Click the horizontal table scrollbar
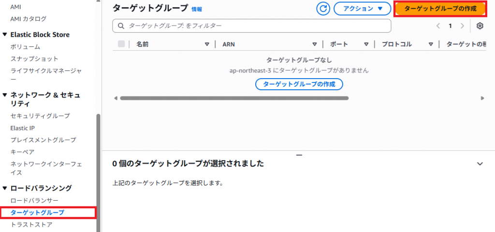495x232 pixels. click(x=234, y=98)
